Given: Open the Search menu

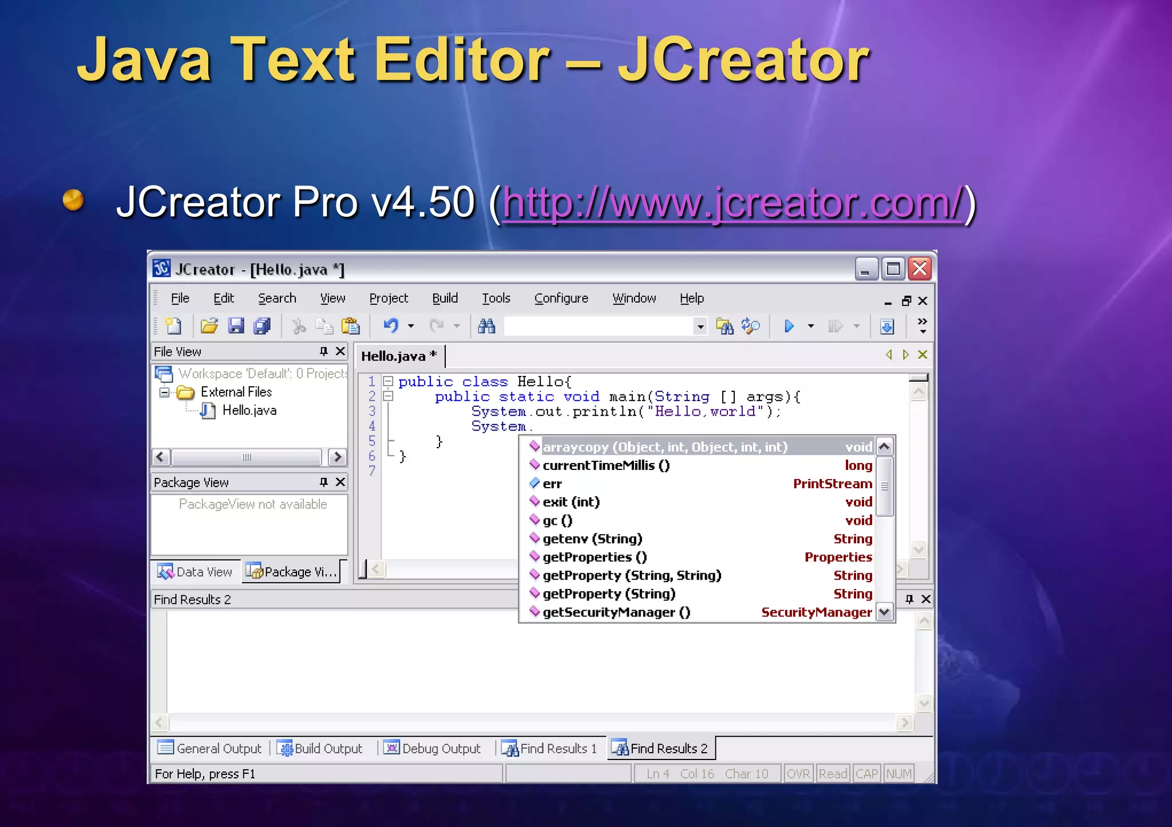Looking at the screenshot, I should point(277,298).
